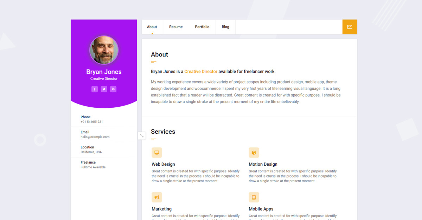The width and height of the screenshot is (422, 220).
Task: Click the LinkedIn social icon
Action: tap(113, 89)
